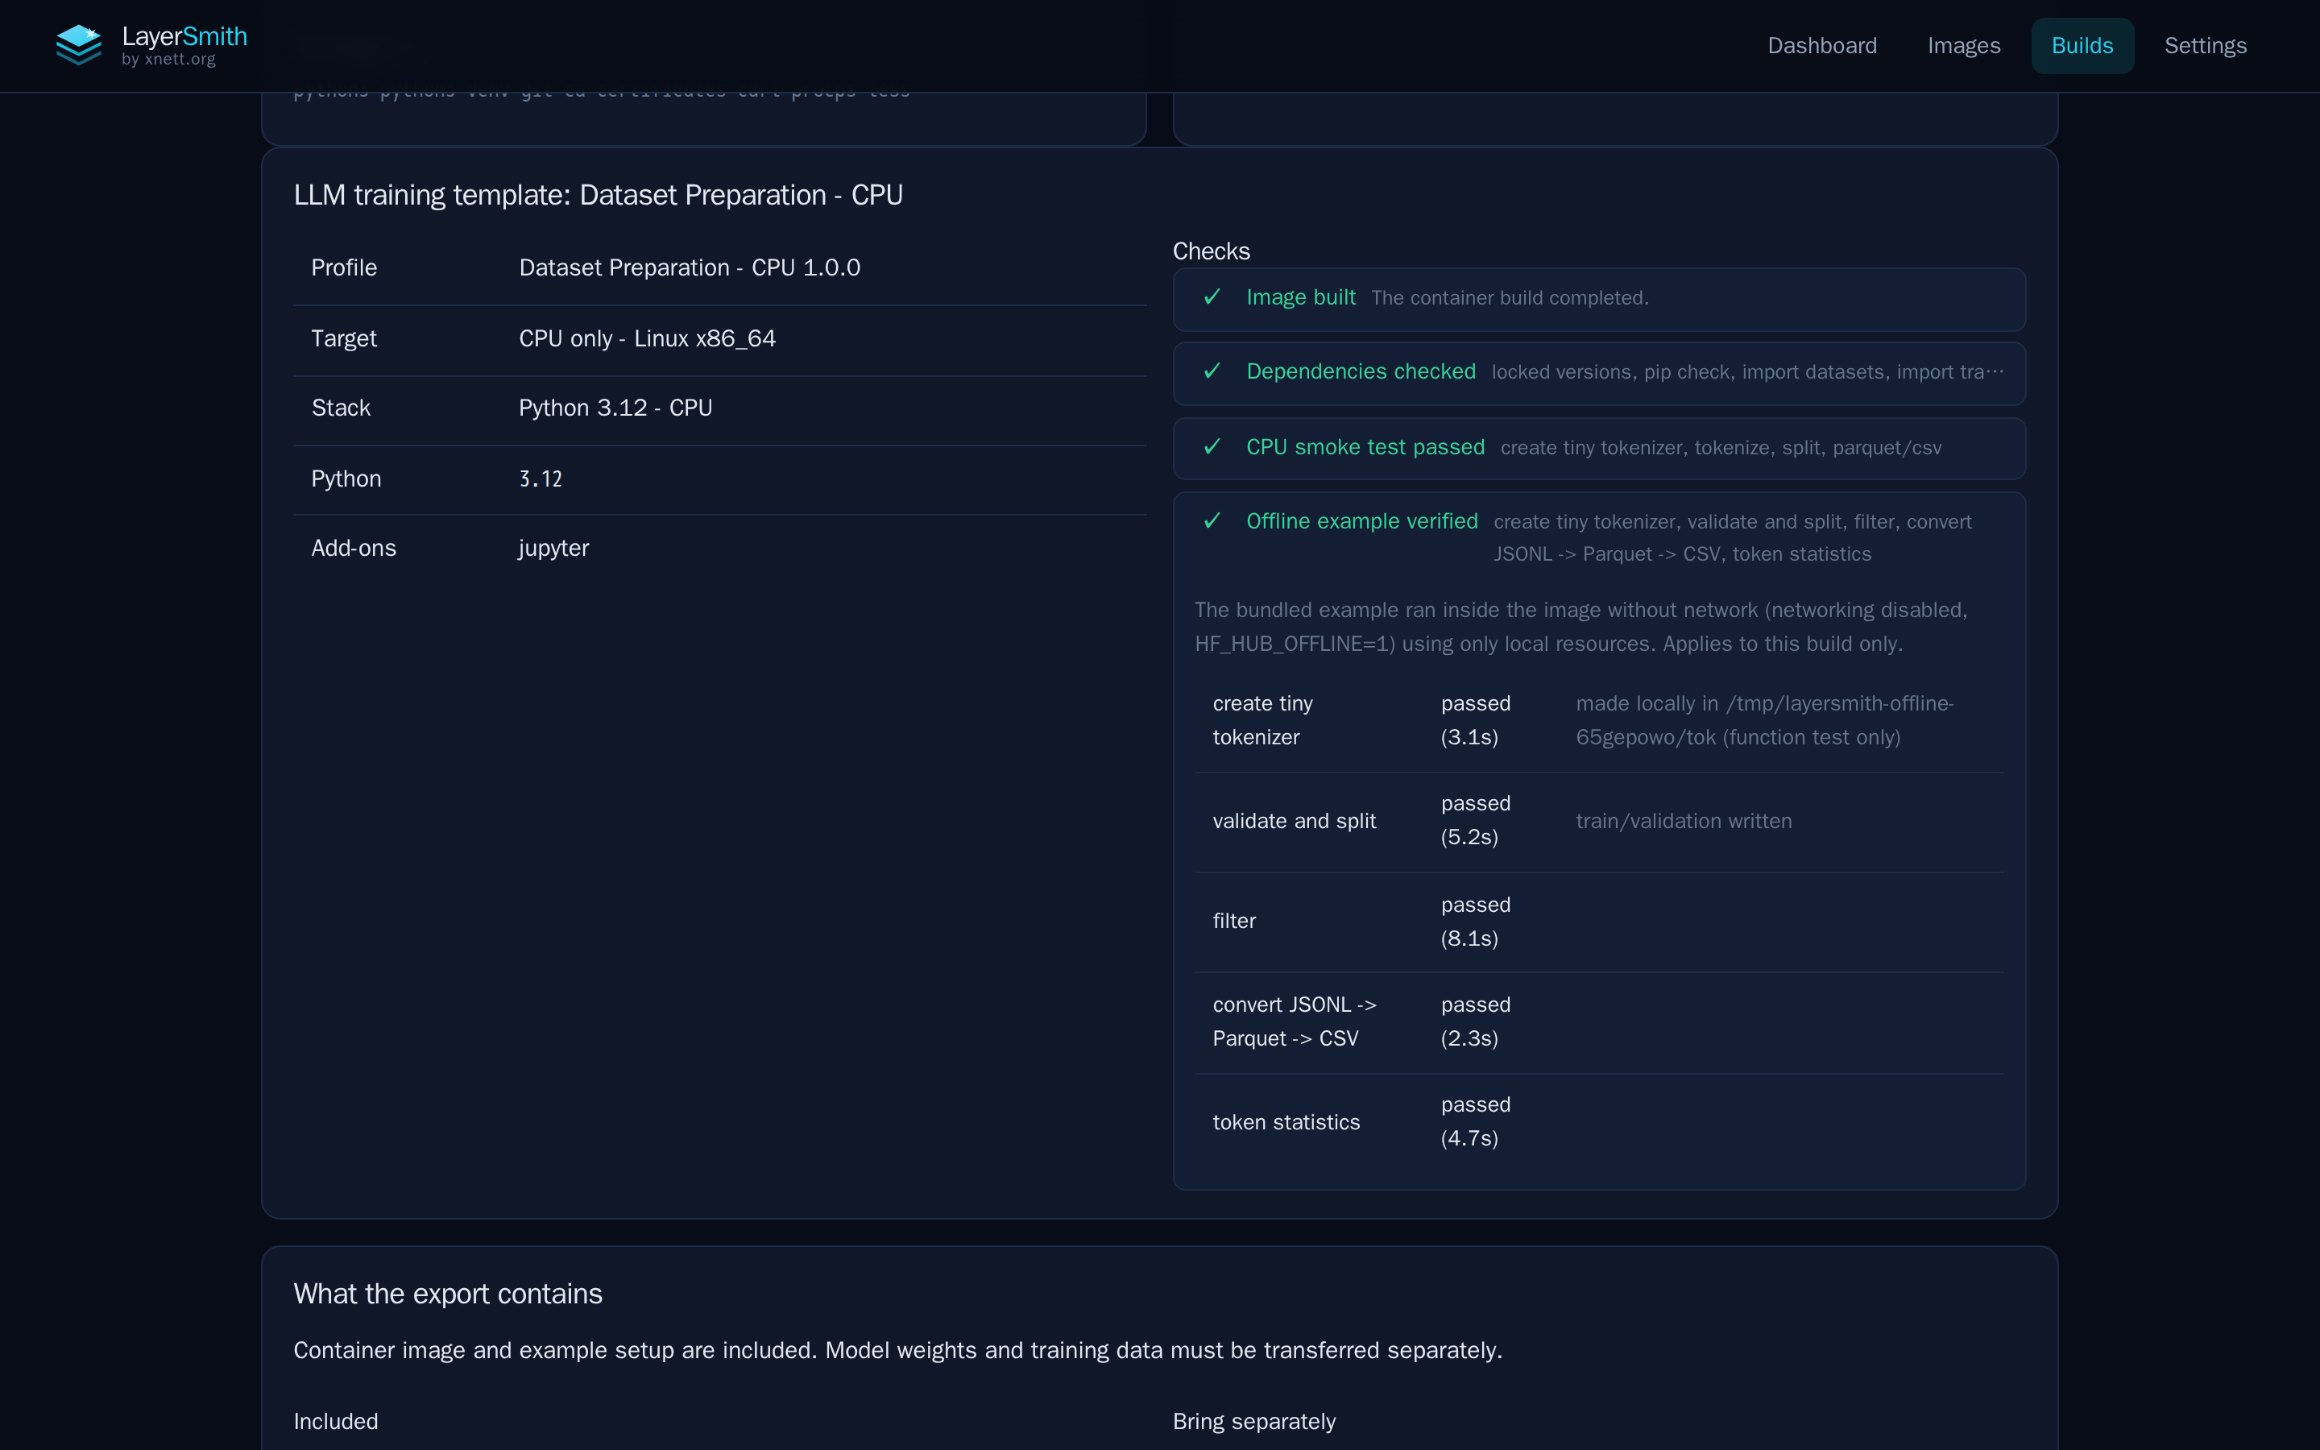Go to the Images section
Viewport: 2320px width, 1450px height.
point(1963,46)
